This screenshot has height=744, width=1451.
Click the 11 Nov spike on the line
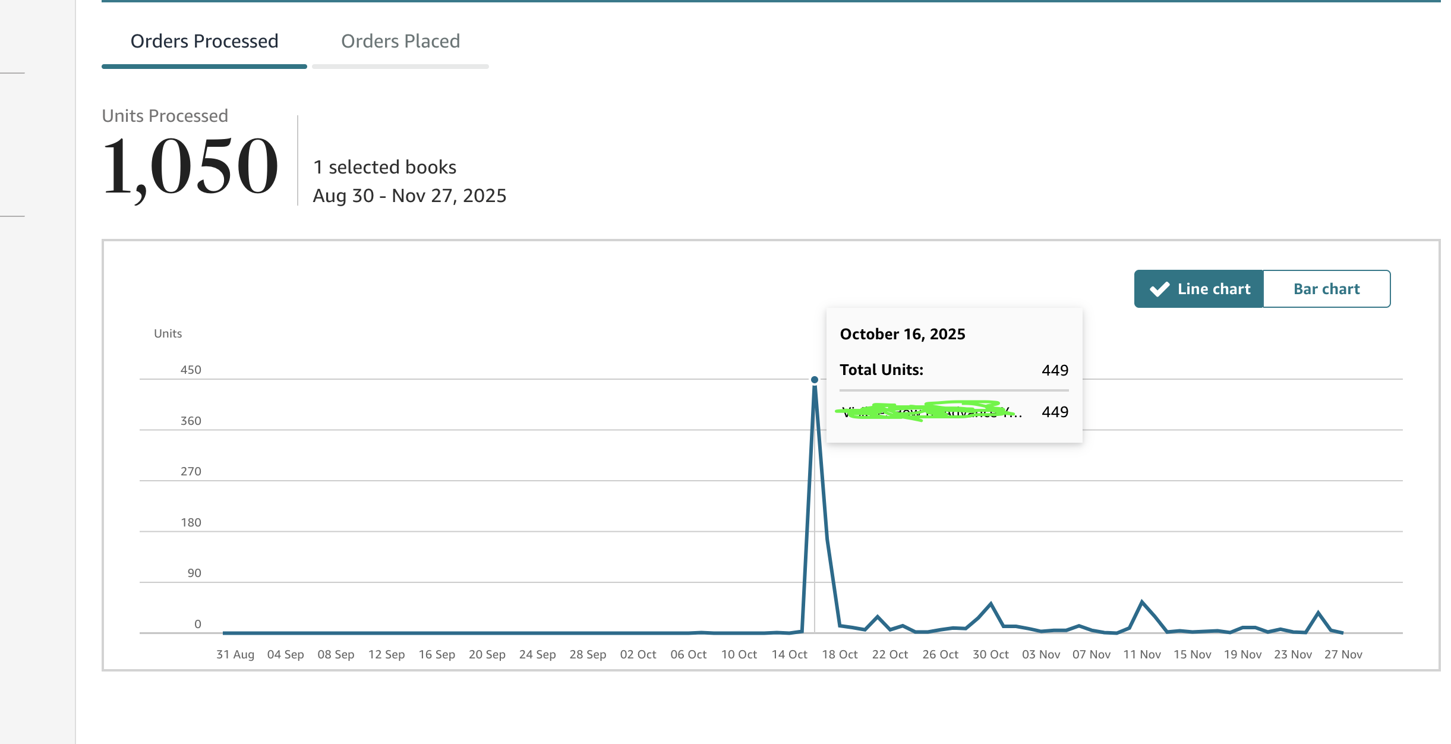coord(1141,602)
